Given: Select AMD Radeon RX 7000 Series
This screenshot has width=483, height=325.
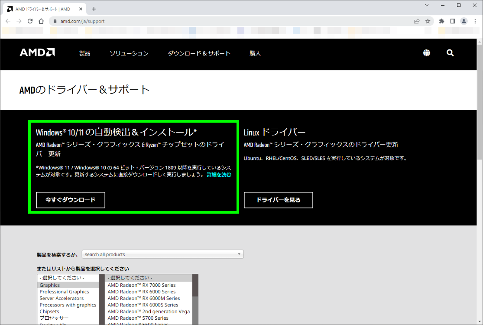Looking at the screenshot, I should (x=149, y=285).
